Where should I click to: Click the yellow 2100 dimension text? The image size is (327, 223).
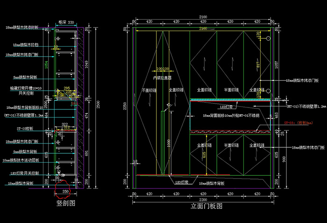pyautogui.click(x=201, y=29)
